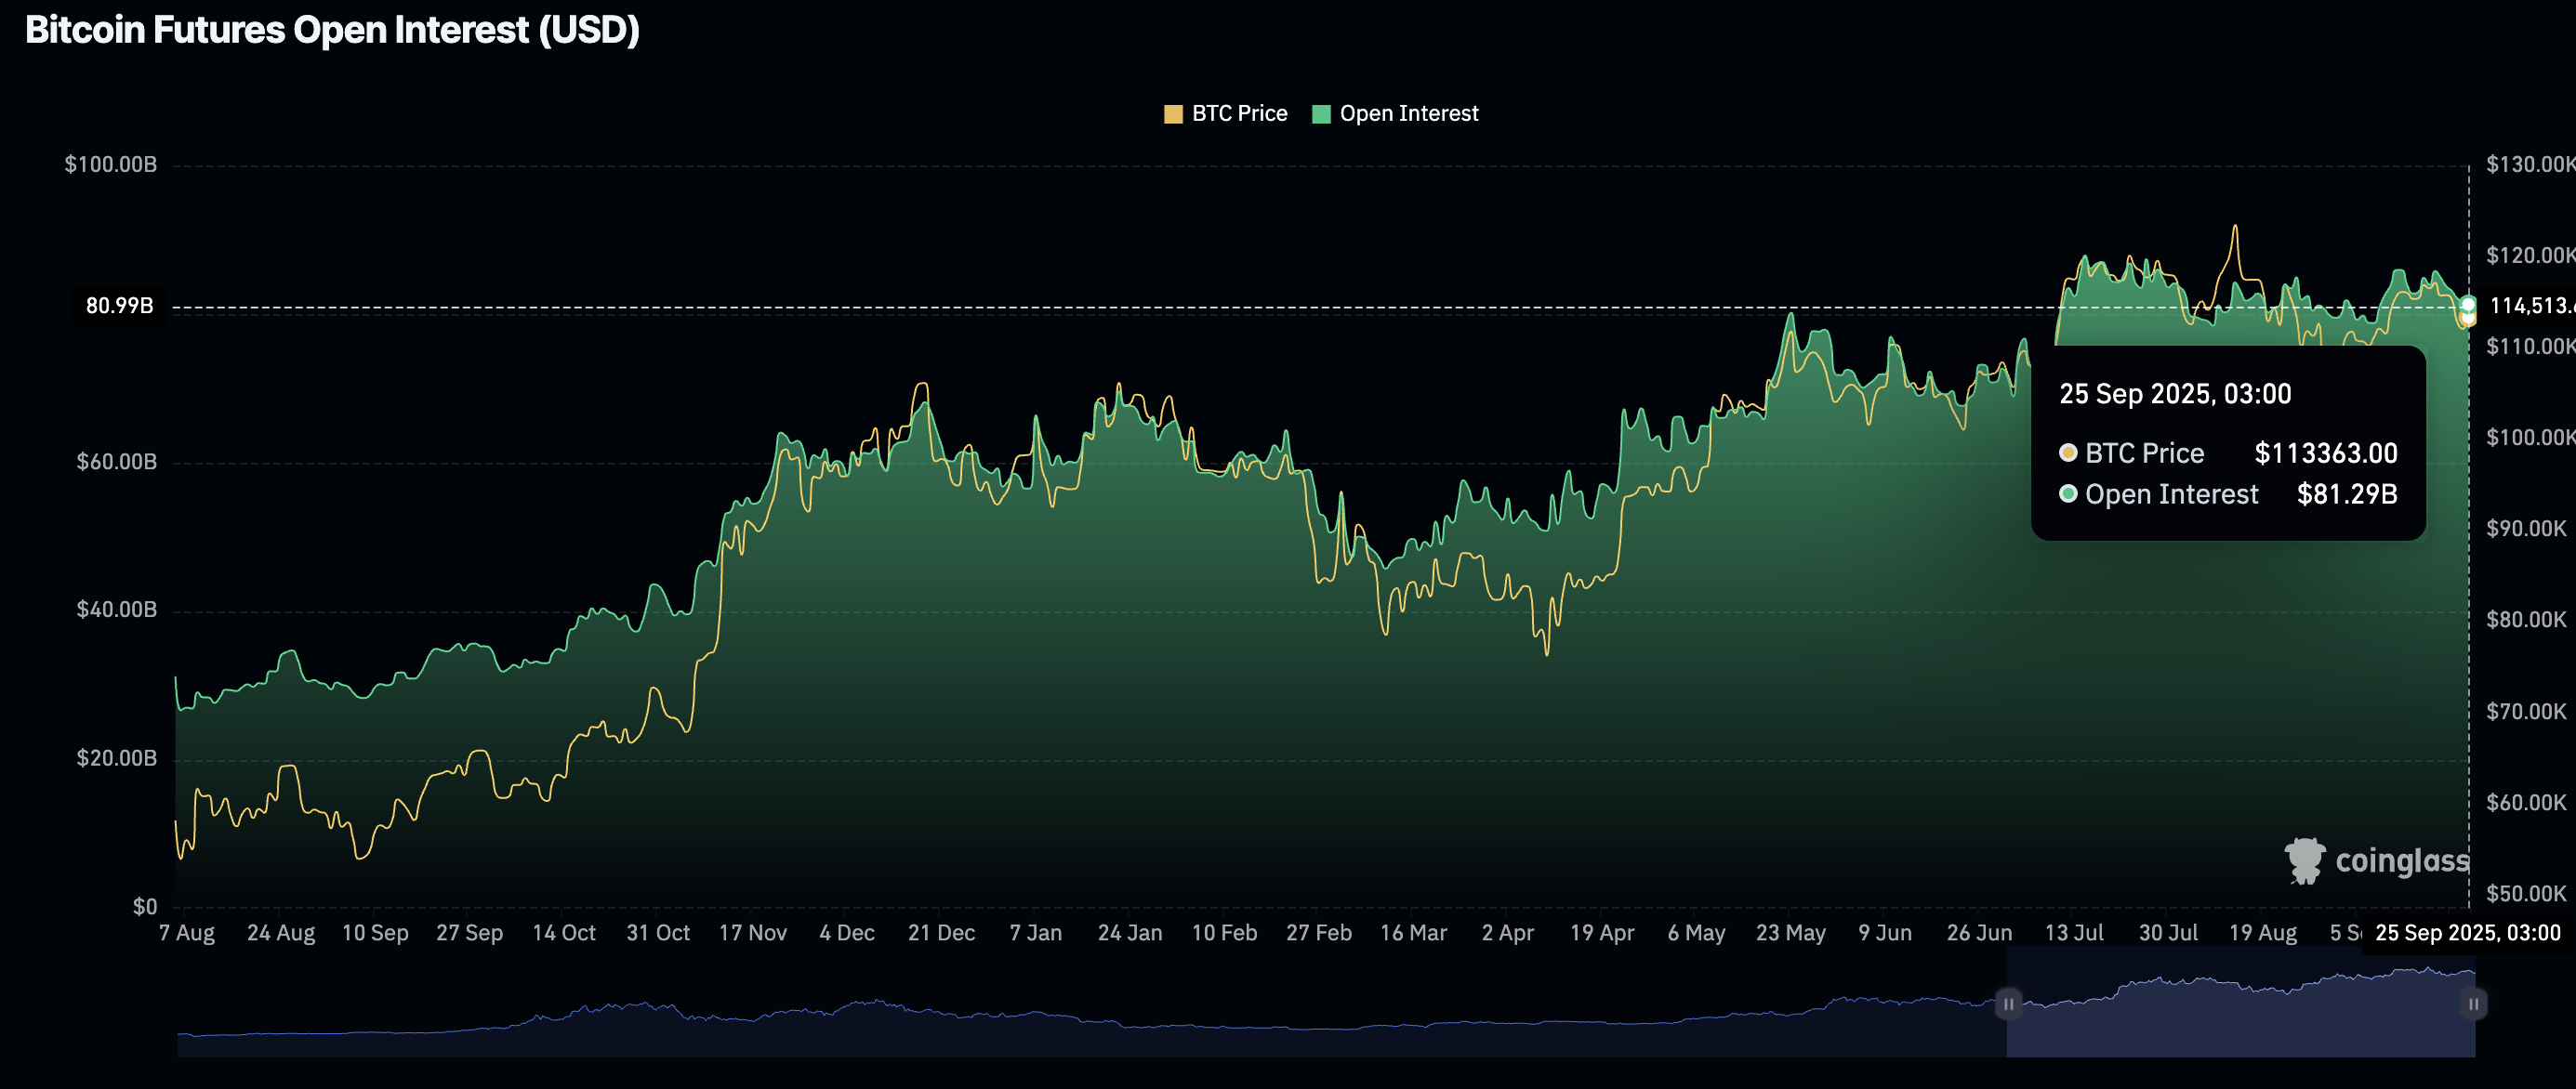Click the green Open Interest legend swatch
The image size is (2576, 1089).
coord(1321,114)
